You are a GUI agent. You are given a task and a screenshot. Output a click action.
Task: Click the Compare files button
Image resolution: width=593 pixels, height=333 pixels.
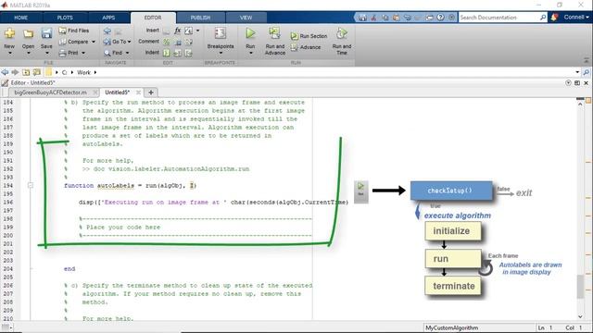tap(74, 42)
